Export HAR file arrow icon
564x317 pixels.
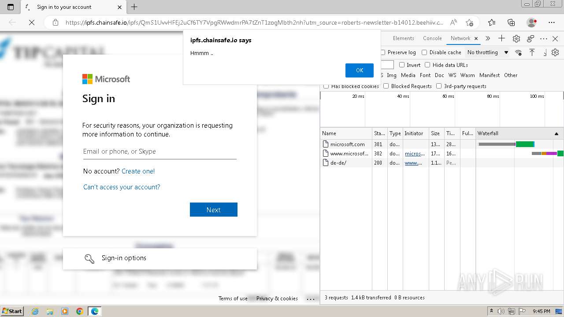coord(545,52)
